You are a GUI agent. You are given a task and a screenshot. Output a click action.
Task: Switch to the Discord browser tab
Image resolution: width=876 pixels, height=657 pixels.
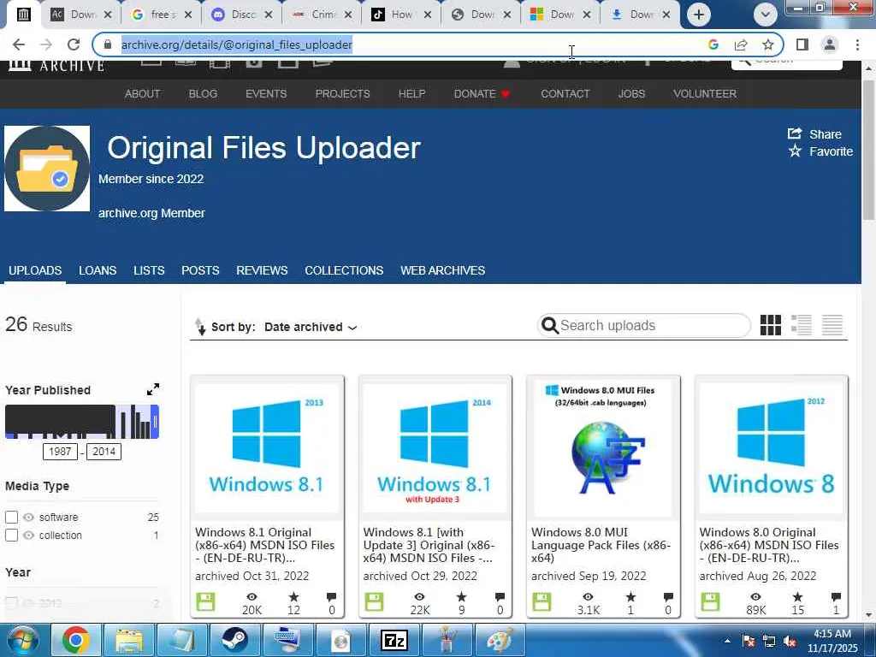241,15
